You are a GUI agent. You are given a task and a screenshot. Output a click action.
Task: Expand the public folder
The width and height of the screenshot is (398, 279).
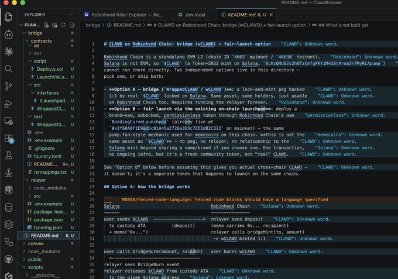pos(35,259)
